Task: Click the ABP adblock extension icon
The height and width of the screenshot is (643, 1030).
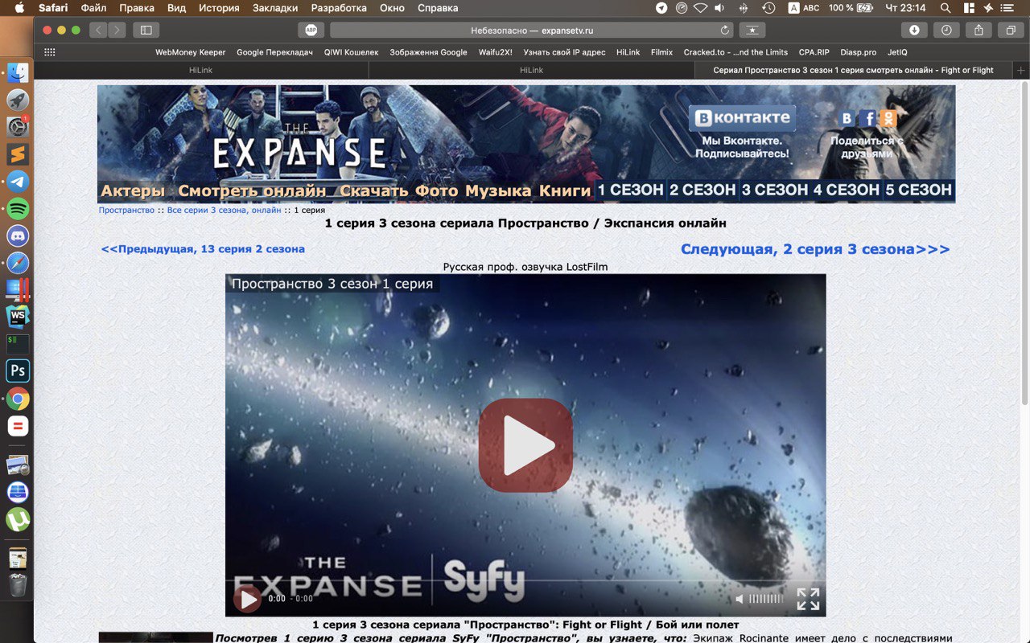Action: pyautogui.click(x=311, y=30)
